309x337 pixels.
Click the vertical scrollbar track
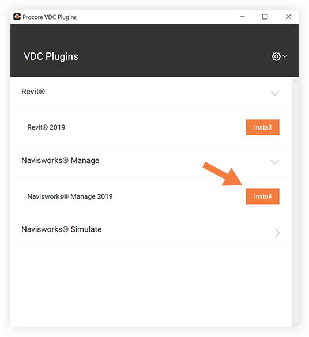point(295,202)
